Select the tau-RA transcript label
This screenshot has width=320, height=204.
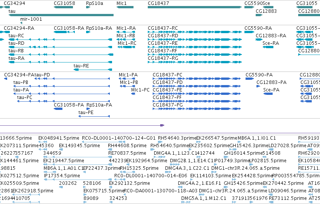click(16, 58)
